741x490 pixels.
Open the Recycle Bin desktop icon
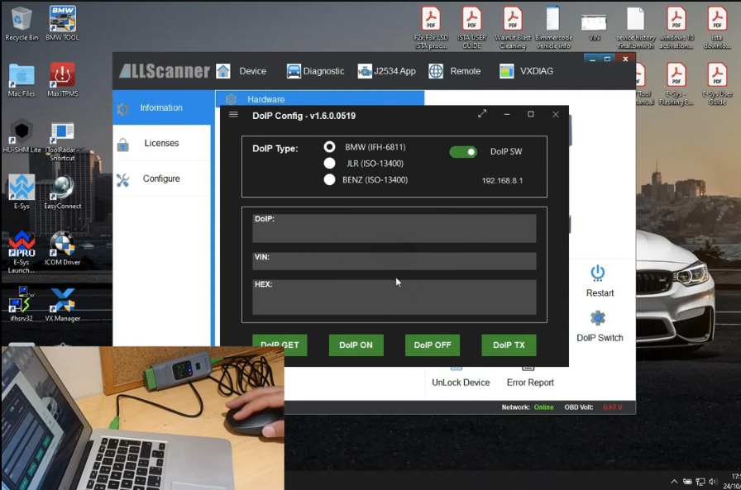[x=22, y=24]
